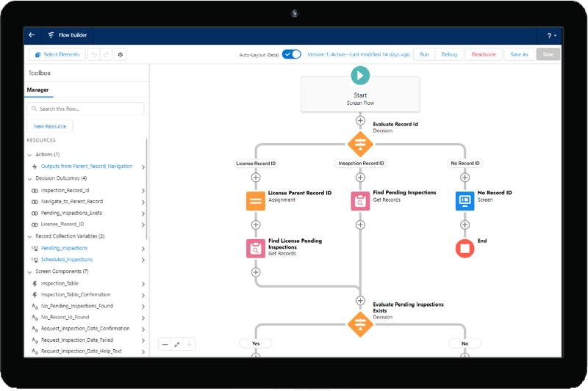Open Outputs from Parent_Record_Navigation resource
Image resolution: width=588 pixels, height=391 pixels.
pyautogui.click(x=87, y=166)
